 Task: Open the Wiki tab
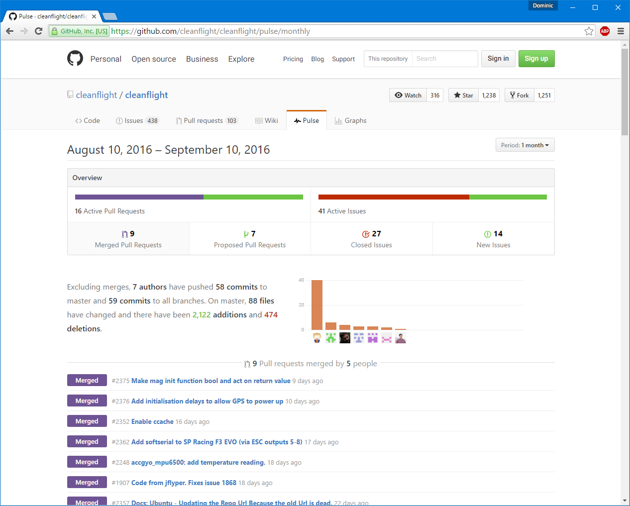click(x=267, y=120)
